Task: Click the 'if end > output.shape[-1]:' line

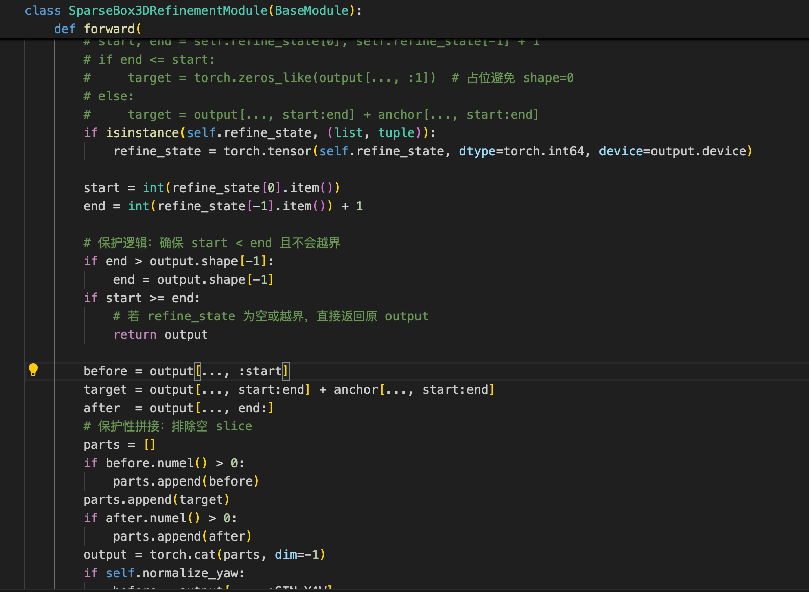Action: (178, 261)
